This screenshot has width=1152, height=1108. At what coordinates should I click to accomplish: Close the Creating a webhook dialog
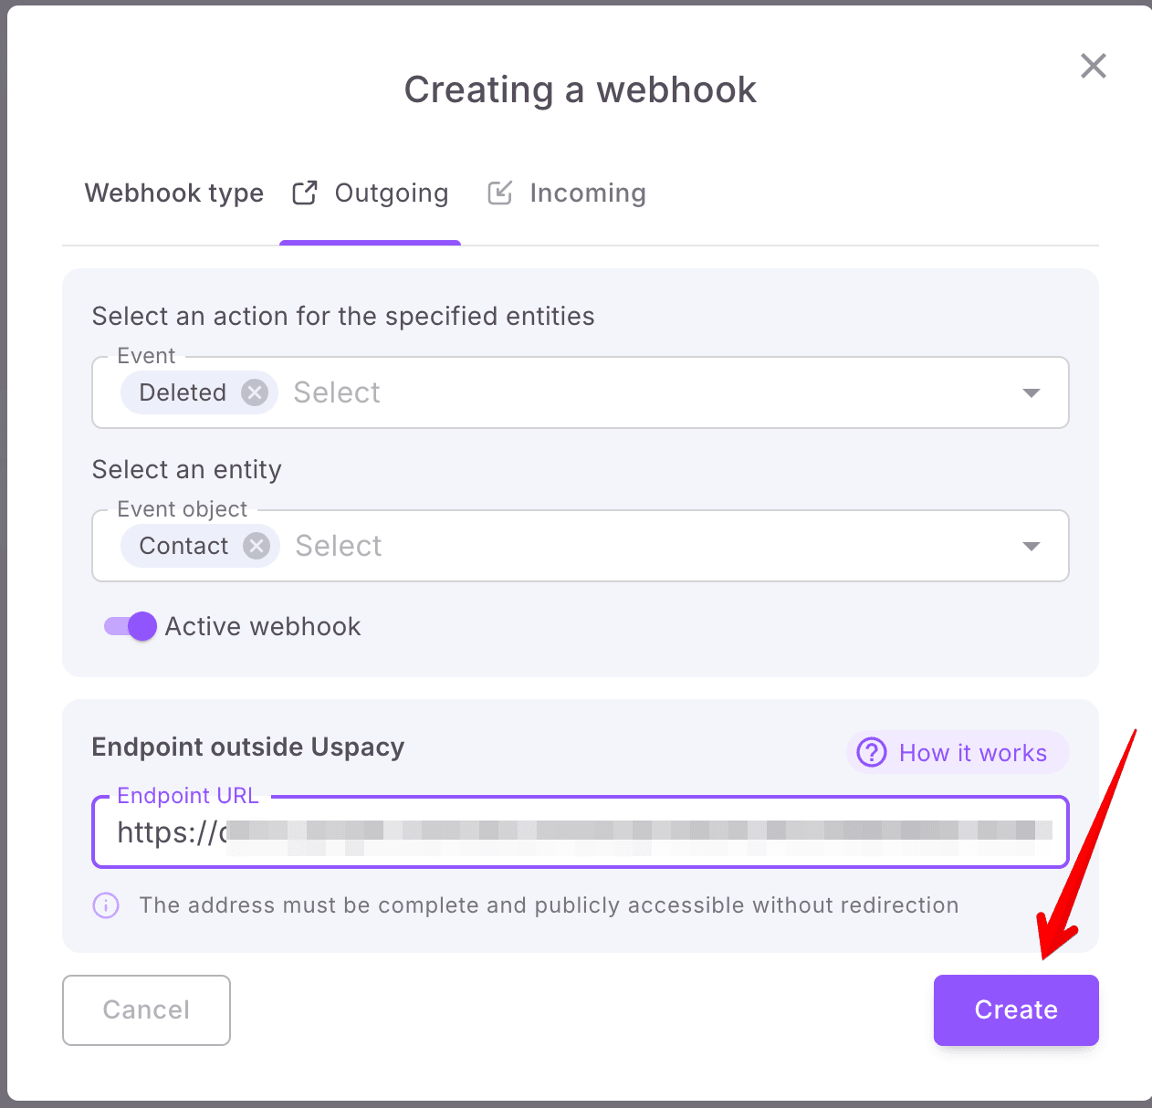pyautogui.click(x=1093, y=66)
